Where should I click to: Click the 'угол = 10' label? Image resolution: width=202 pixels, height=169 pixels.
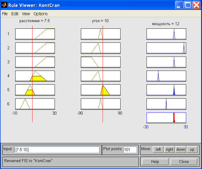[100, 21]
